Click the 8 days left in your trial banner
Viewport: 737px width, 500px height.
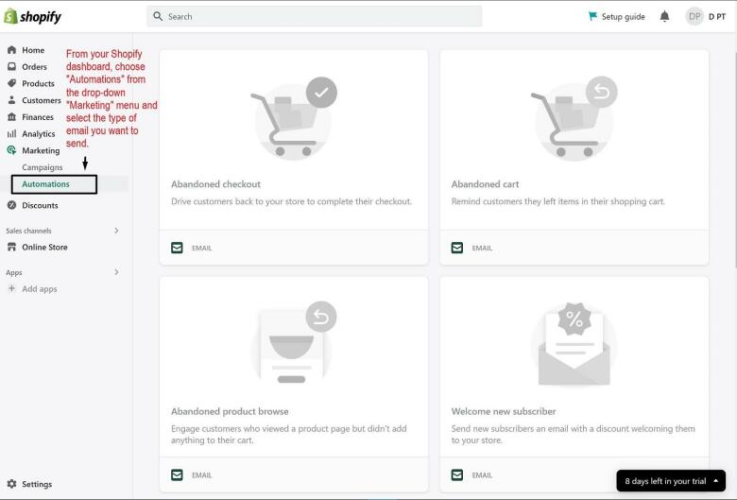tap(671, 481)
